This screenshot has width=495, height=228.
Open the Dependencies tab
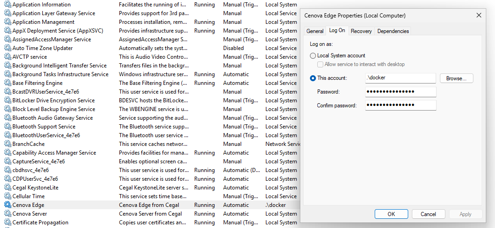coord(393,31)
